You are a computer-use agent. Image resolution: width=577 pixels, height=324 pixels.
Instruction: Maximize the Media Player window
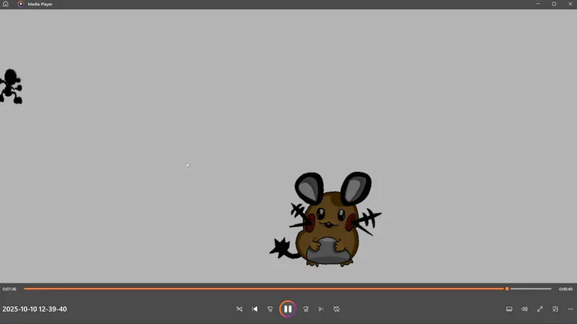[554, 4]
